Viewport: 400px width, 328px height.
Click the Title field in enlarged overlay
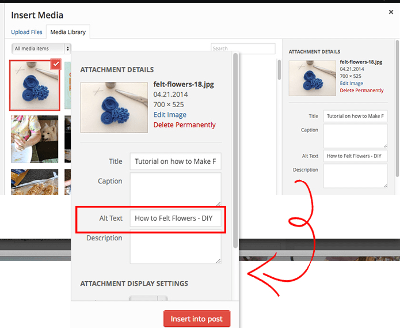(x=176, y=161)
